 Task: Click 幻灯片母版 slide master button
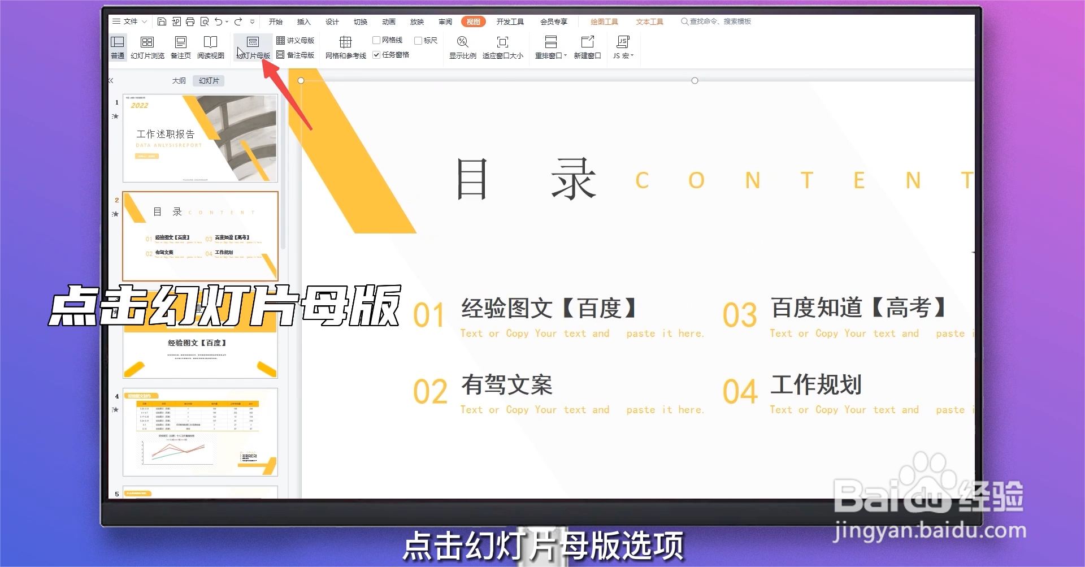pyautogui.click(x=253, y=47)
